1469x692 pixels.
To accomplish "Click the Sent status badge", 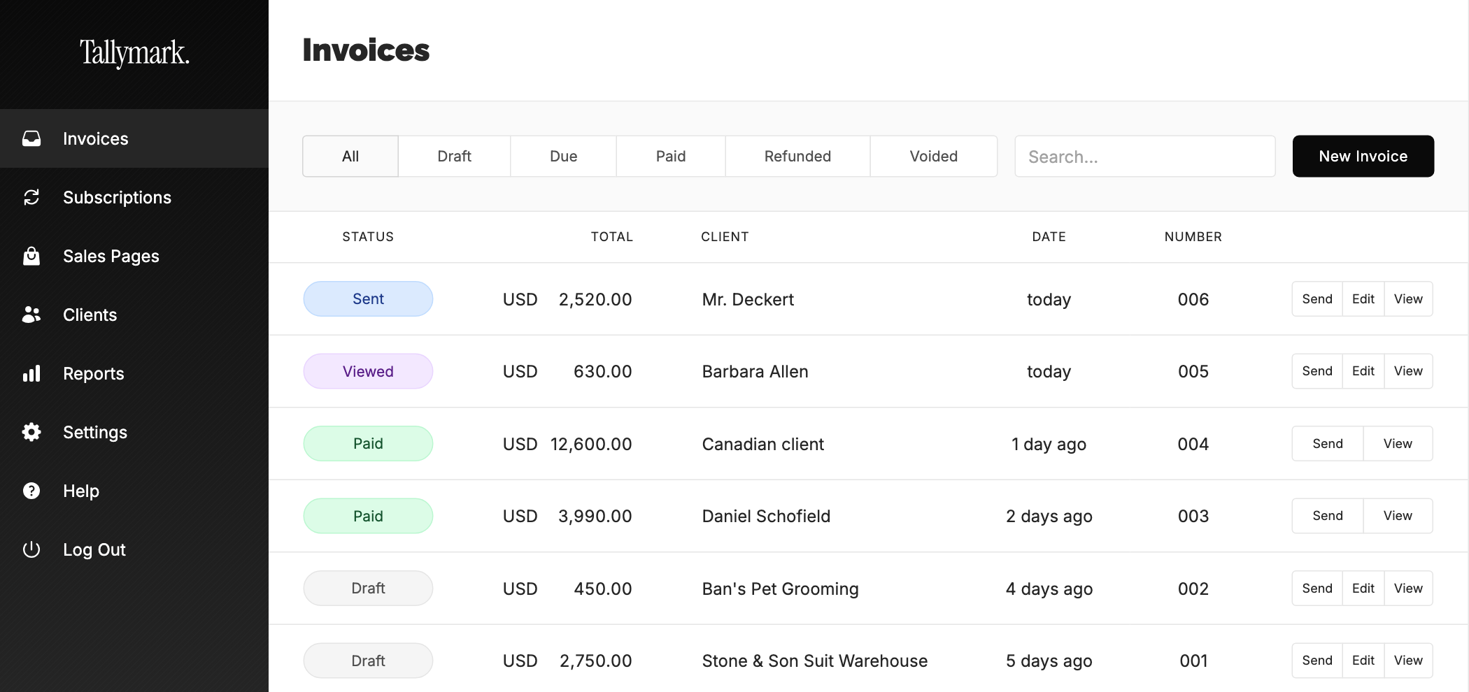I will point(368,299).
